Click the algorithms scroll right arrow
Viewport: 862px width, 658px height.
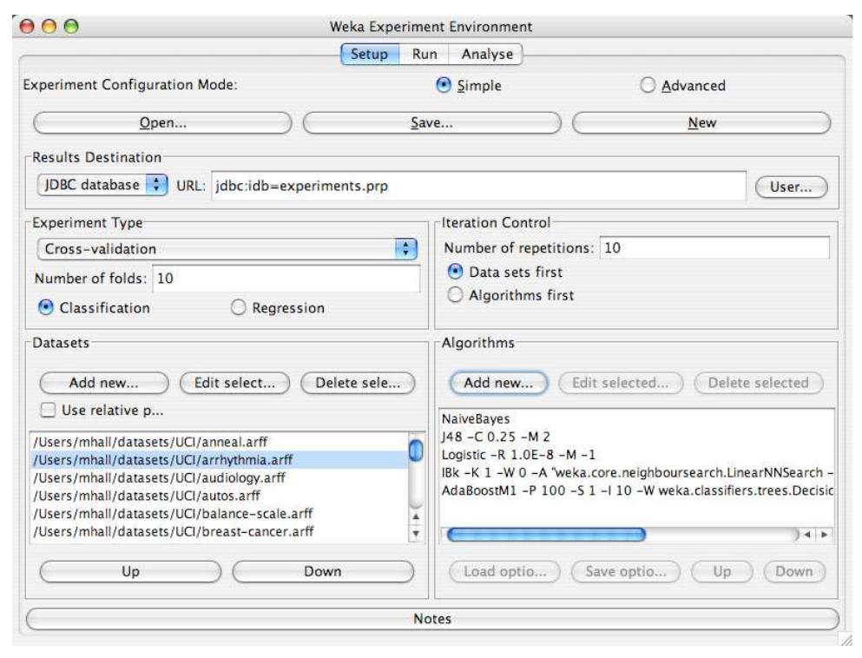click(824, 535)
